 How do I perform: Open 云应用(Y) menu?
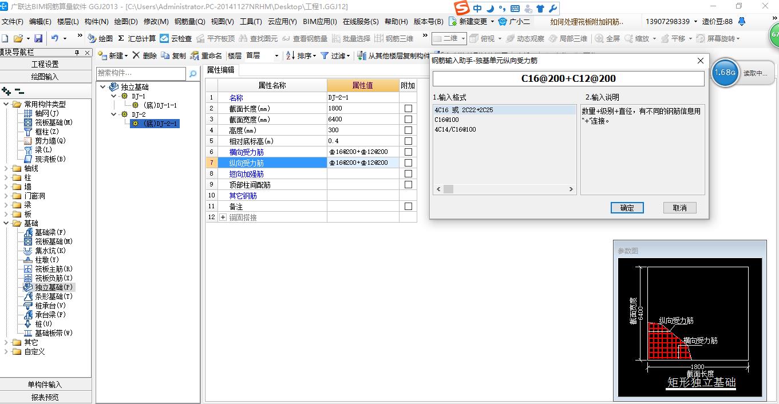[282, 21]
